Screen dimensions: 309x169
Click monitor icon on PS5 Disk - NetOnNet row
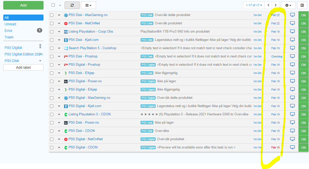tap(292, 23)
